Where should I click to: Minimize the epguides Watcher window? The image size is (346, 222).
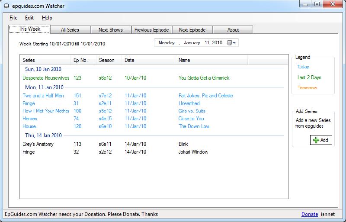[305, 4]
